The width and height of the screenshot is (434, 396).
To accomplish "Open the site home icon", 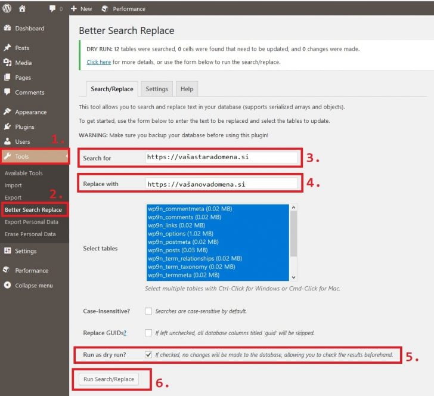I will (x=22, y=8).
